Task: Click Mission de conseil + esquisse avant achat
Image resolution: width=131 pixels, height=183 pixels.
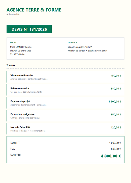Action: [87, 51]
